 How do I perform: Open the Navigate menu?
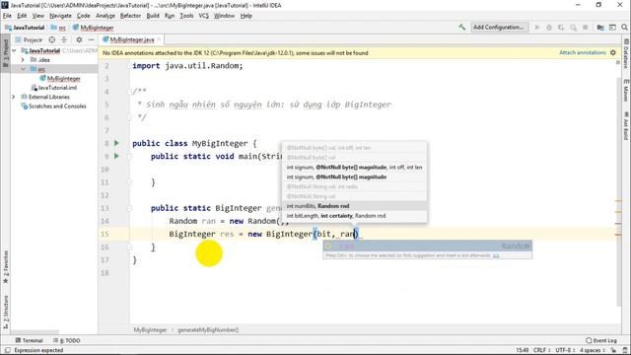tap(60, 16)
